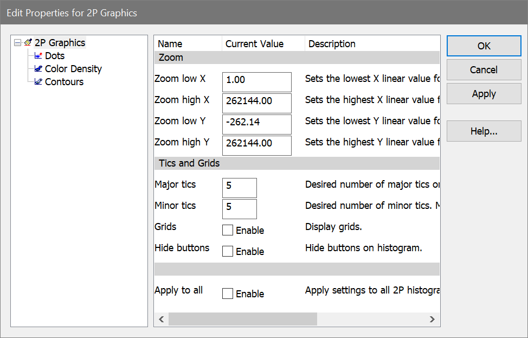
Task: Click the Current Value column header
Action: pos(254,44)
